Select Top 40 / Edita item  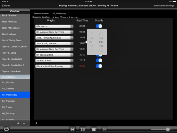15,53
